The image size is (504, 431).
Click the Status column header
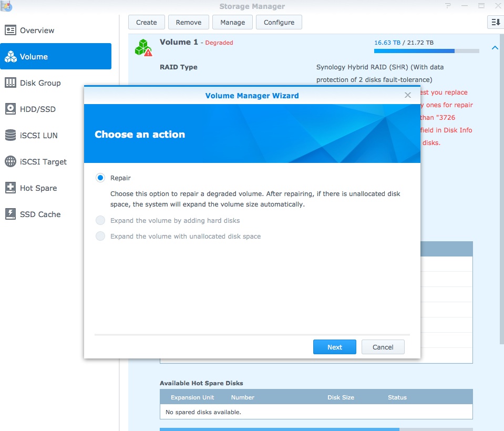pyautogui.click(x=397, y=397)
